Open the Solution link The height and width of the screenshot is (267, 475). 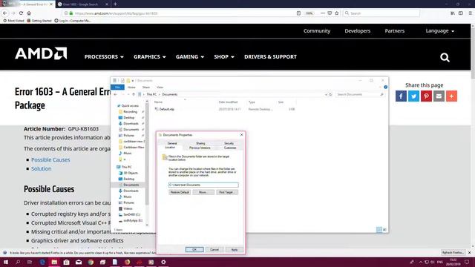pyautogui.click(x=42, y=168)
